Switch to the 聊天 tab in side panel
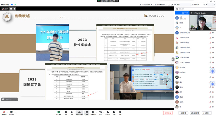Image resolution: width=216 pixels, height=116 pixels. (x=179, y=5)
